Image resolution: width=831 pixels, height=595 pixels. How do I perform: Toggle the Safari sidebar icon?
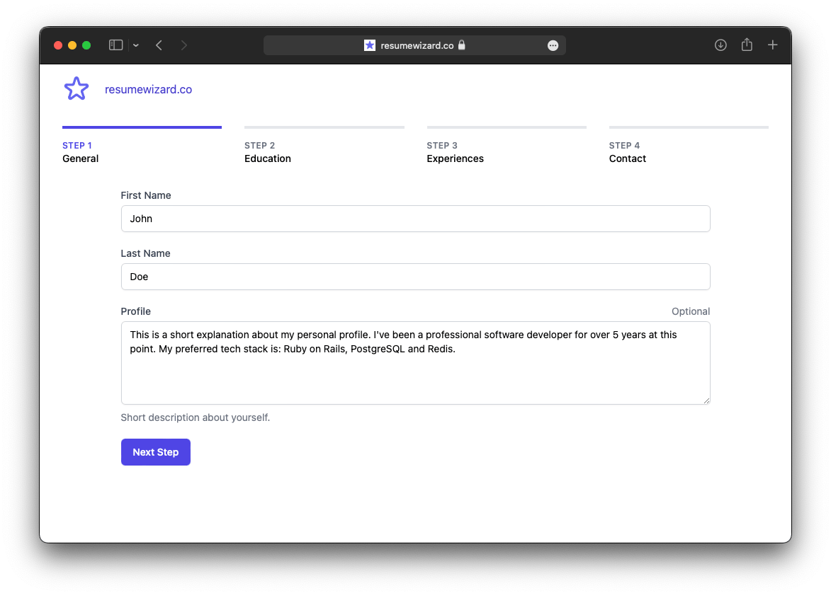(115, 45)
